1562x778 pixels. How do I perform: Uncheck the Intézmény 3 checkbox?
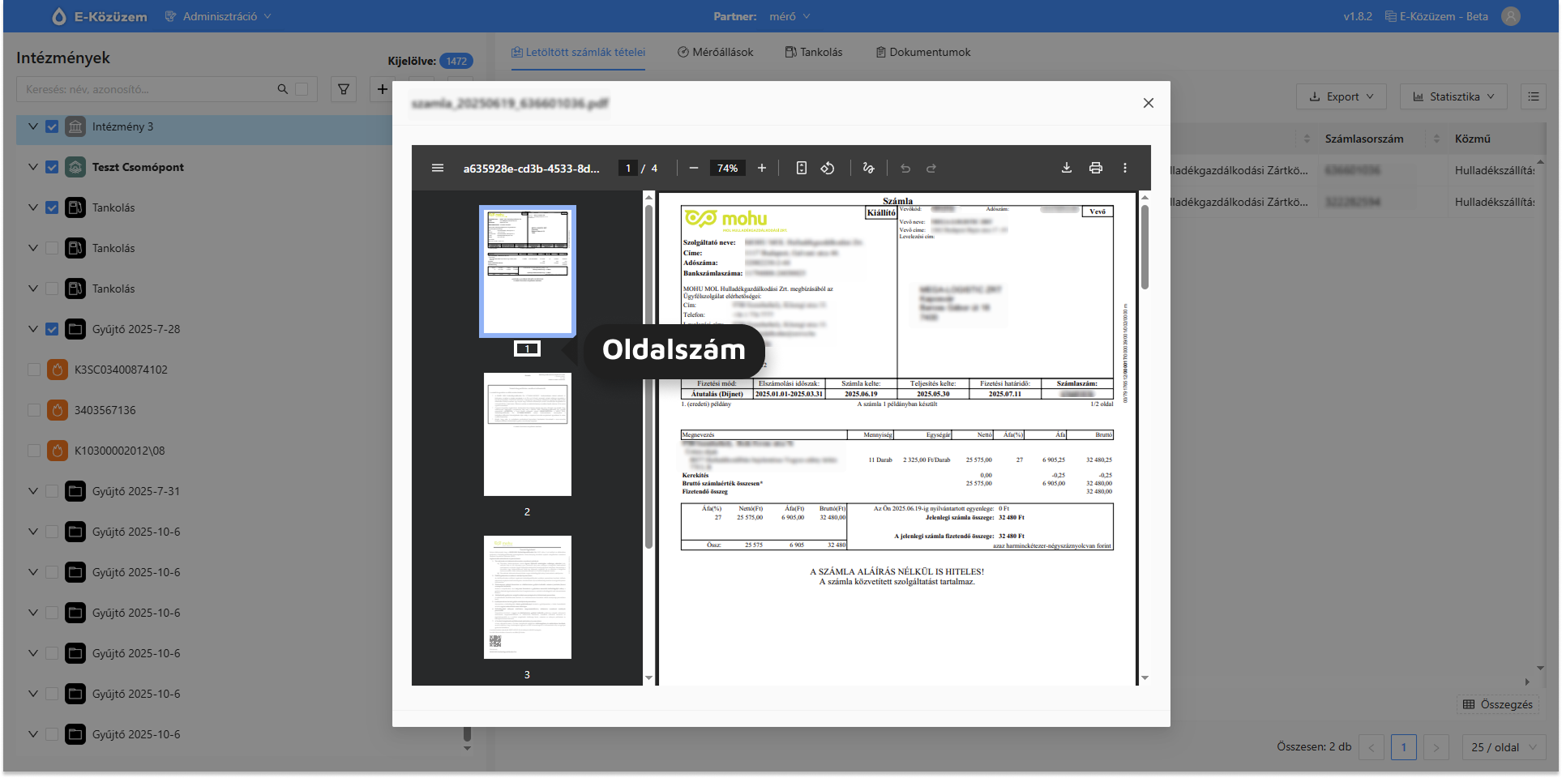52,126
